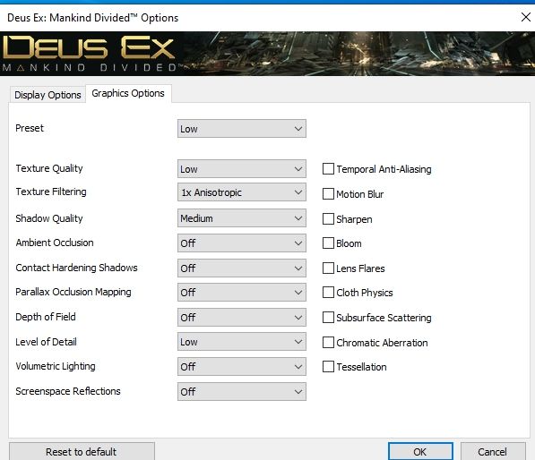
Task: Click the Preset label text
Action: point(30,128)
